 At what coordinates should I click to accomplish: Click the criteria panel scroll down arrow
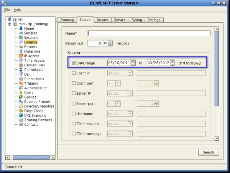pos(217,138)
